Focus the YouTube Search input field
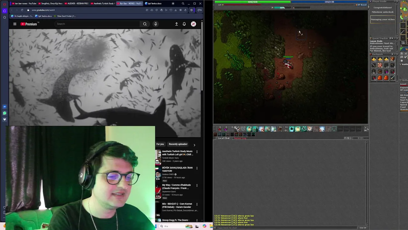 pyautogui.click(x=97, y=24)
